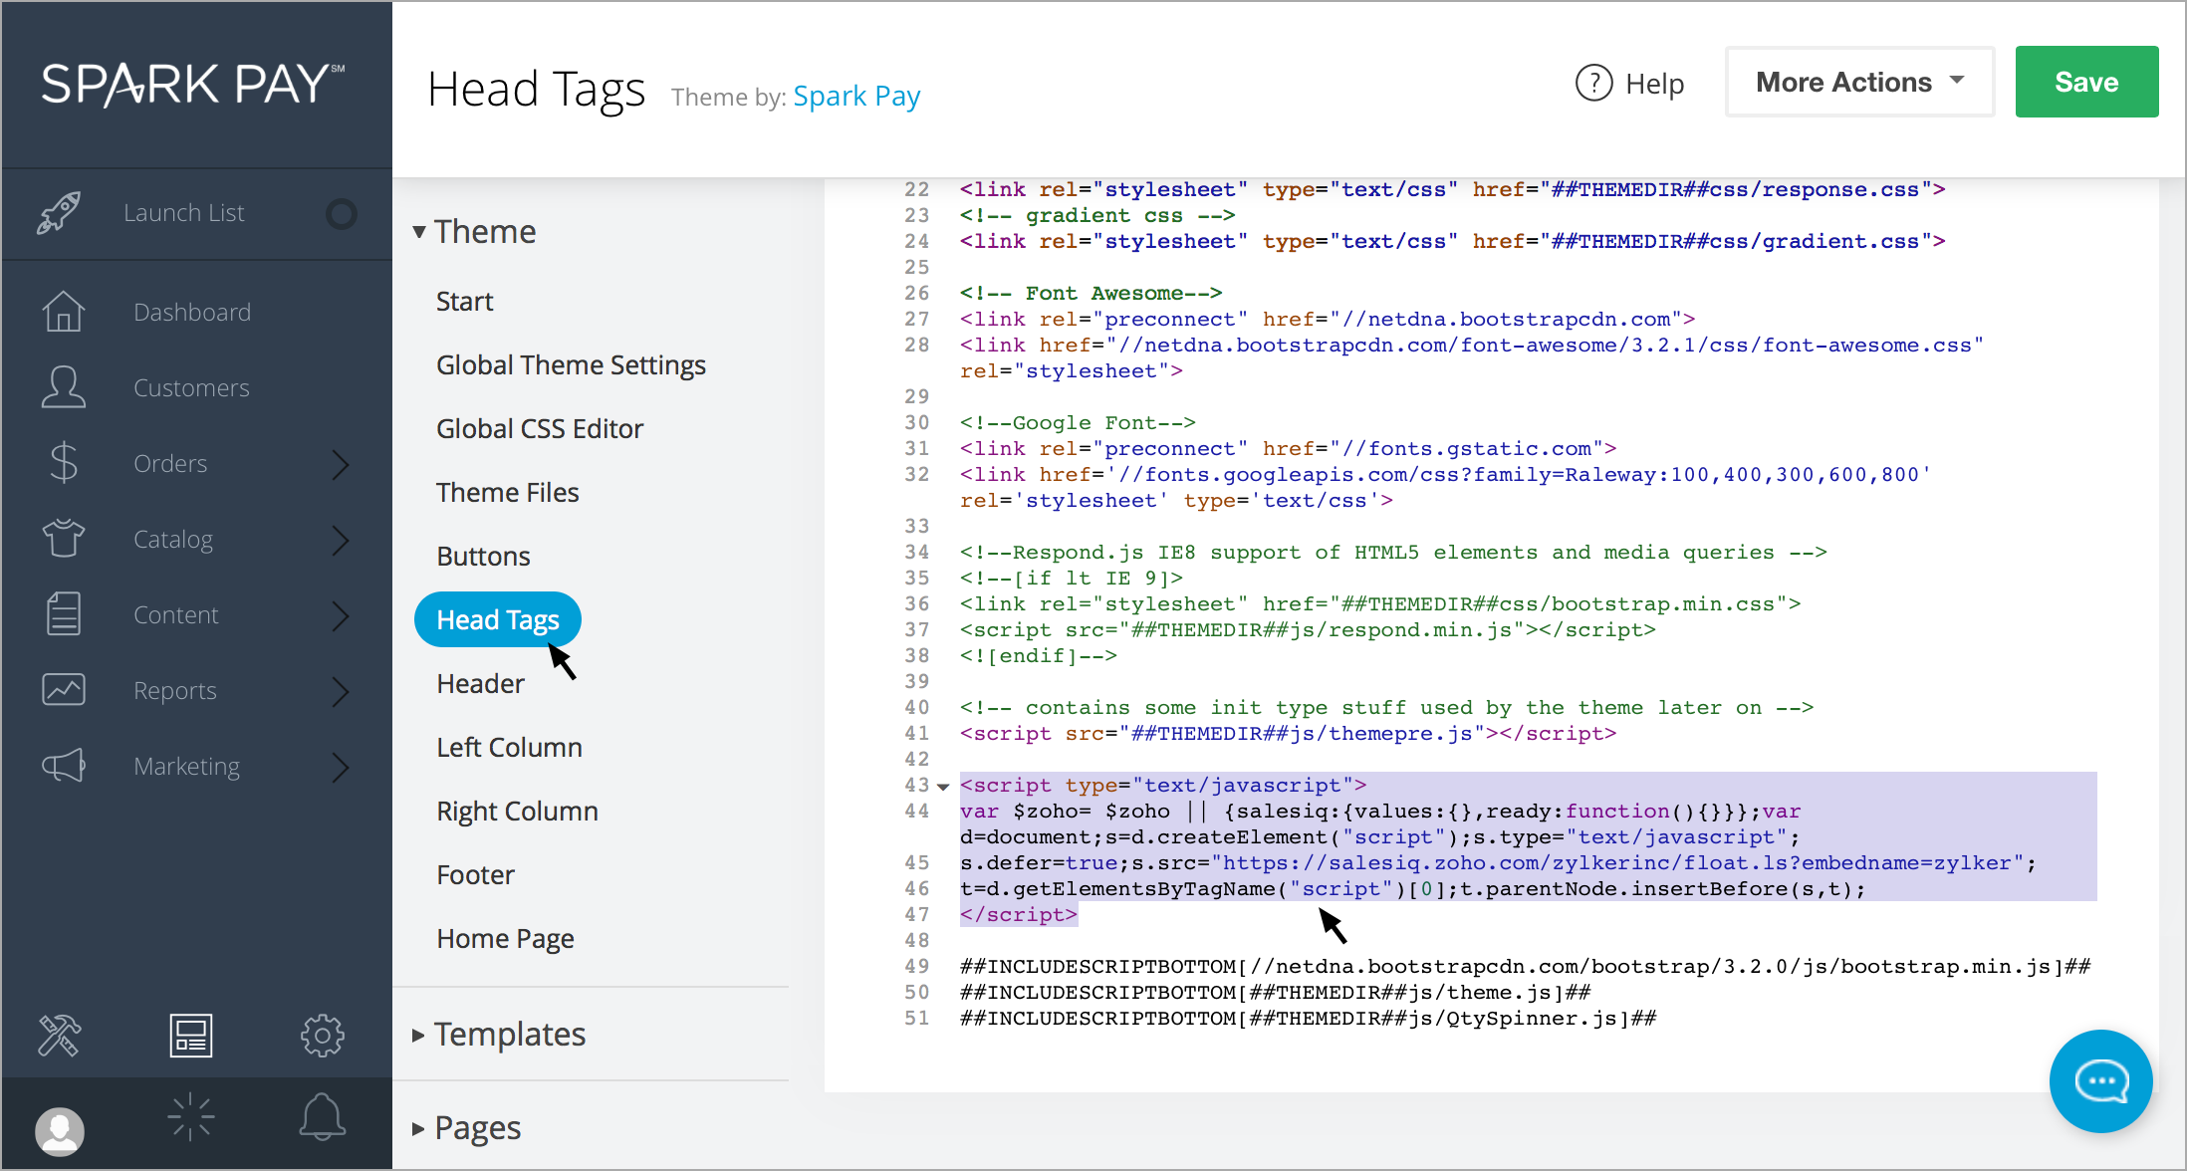Open the live chat bubble
Image resolution: width=2187 pixels, height=1171 pixels.
click(x=2100, y=1081)
